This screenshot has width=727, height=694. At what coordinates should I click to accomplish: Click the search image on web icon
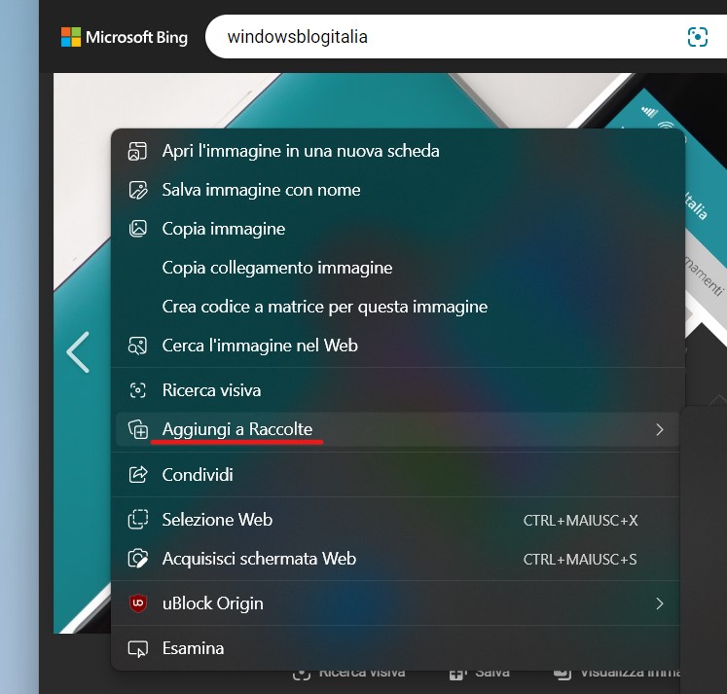(137, 346)
